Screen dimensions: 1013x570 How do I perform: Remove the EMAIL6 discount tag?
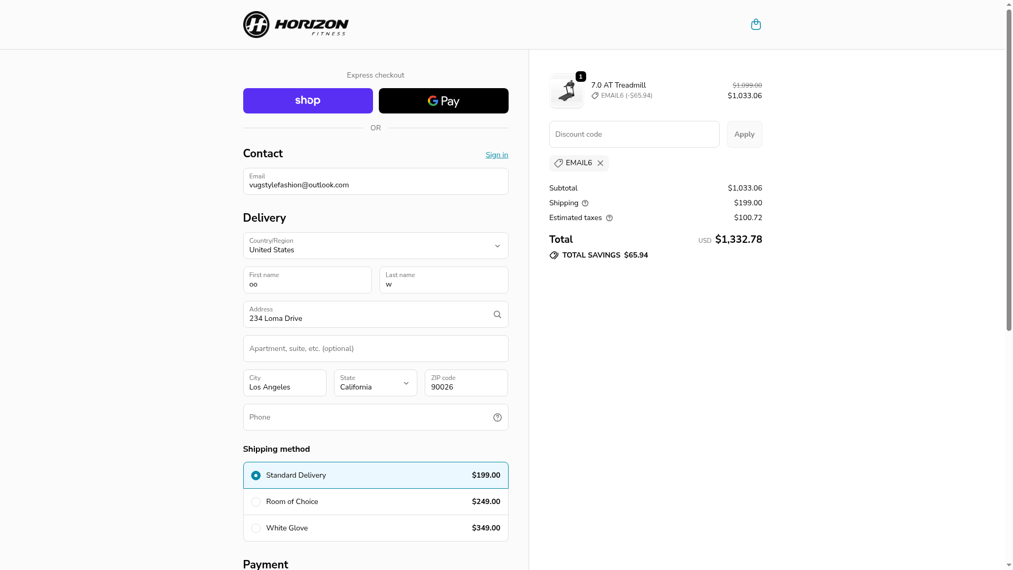(600, 163)
